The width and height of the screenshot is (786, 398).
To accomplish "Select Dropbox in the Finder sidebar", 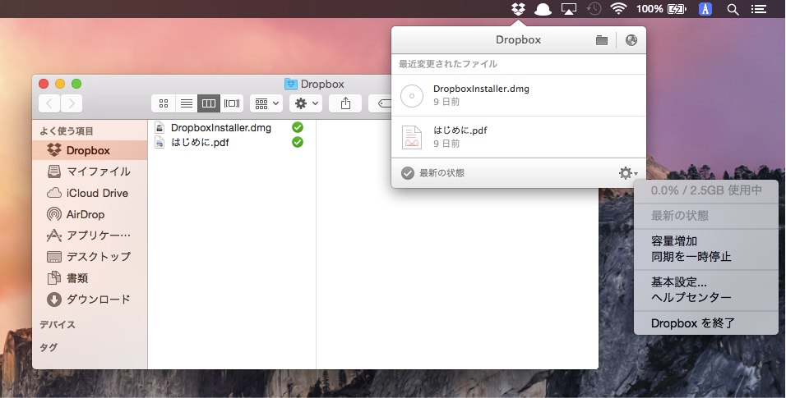I will click(x=90, y=150).
